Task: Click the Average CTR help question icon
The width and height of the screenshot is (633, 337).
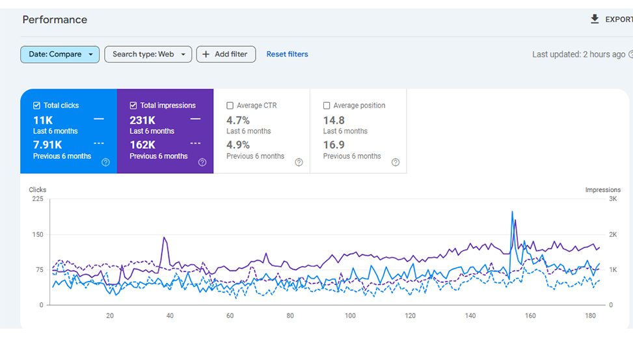Action: (x=299, y=163)
